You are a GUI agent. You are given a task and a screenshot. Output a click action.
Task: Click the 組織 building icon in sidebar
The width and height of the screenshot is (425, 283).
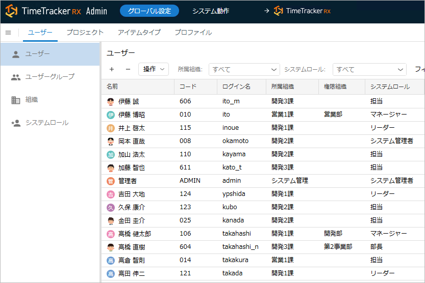coord(16,100)
